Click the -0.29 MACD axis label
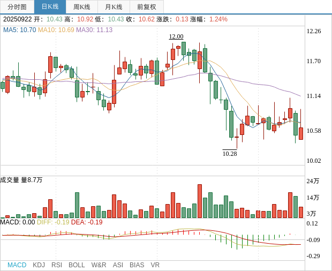The height and width of the screenshot is (271, 332). click(x=313, y=256)
